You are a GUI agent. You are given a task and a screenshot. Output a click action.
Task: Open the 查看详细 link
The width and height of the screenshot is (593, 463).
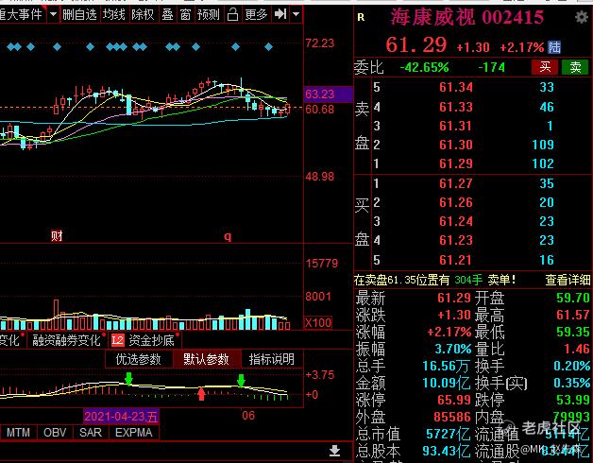[568, 280]
